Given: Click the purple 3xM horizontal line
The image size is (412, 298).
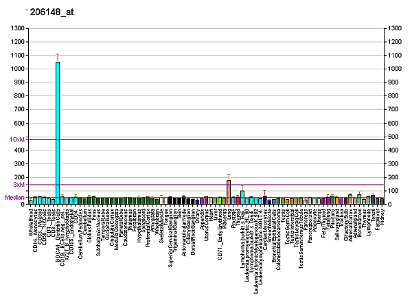Looking at the screenshot, I should pyautogui.click(x=206, y=184).
